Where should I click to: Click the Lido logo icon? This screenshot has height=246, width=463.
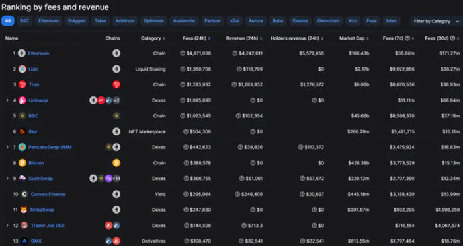tap(22, 69)
